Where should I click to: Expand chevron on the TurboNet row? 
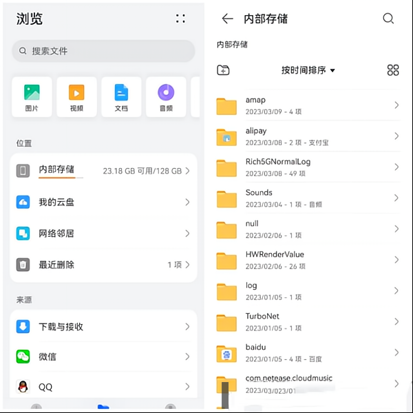(x=396, y=321)
